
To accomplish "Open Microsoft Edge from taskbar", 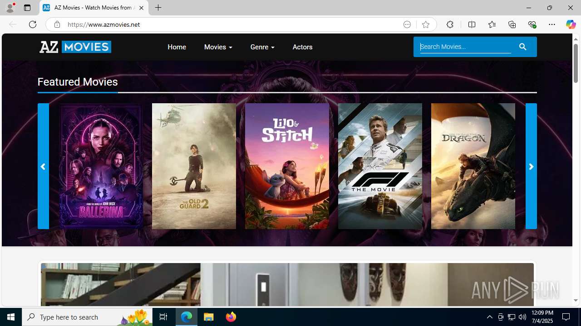I will (187, 317).
